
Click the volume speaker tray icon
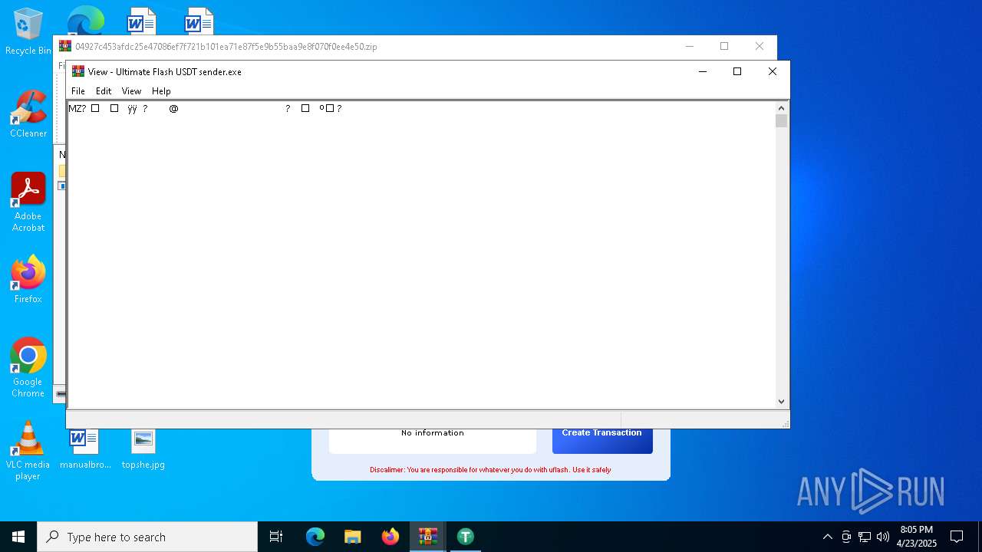(883, 537)
